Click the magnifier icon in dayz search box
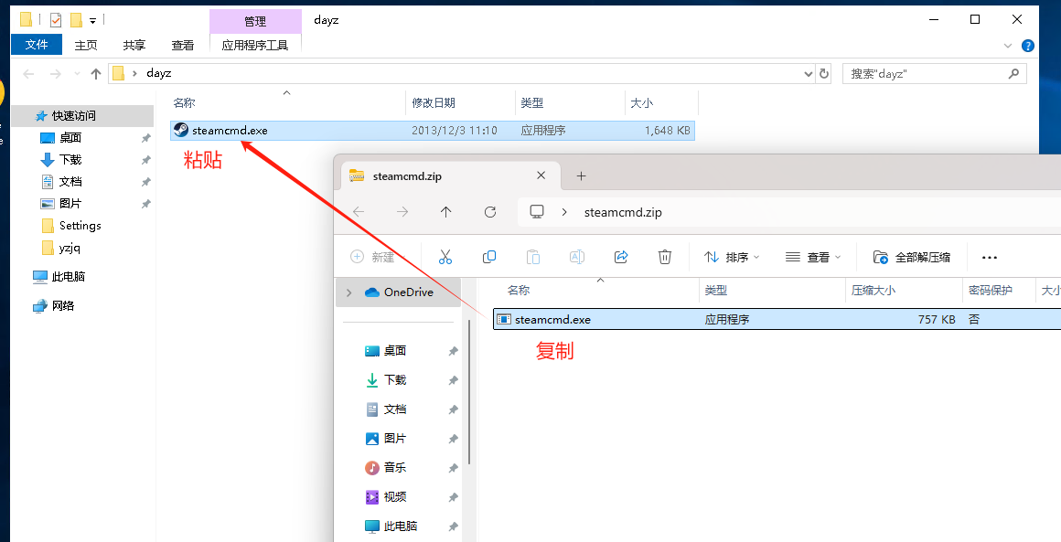The width and height of the screenshot is (1061, 542). coord(1013,74)
